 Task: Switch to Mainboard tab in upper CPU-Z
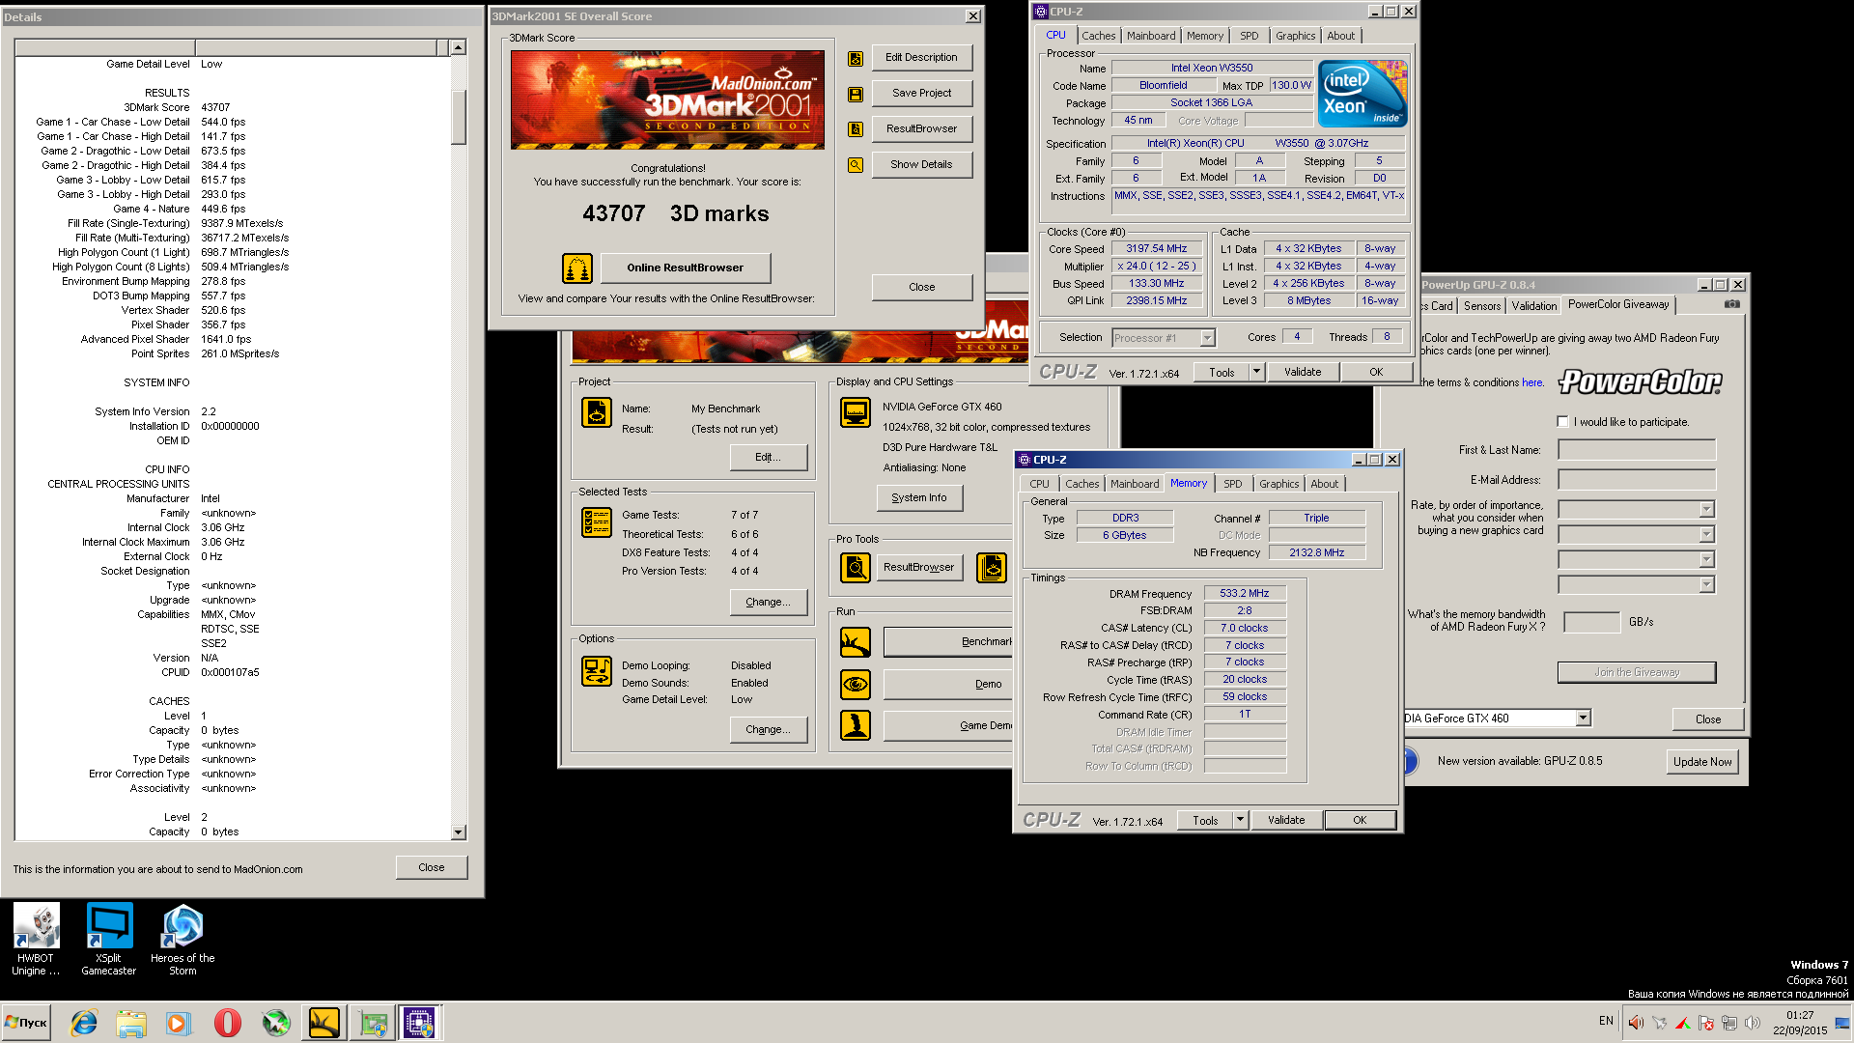point(1151,36)
